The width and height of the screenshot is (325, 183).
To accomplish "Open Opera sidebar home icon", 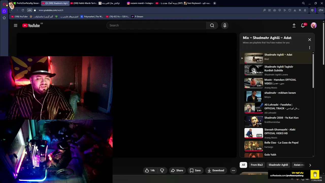I will [x=4, y=11].
